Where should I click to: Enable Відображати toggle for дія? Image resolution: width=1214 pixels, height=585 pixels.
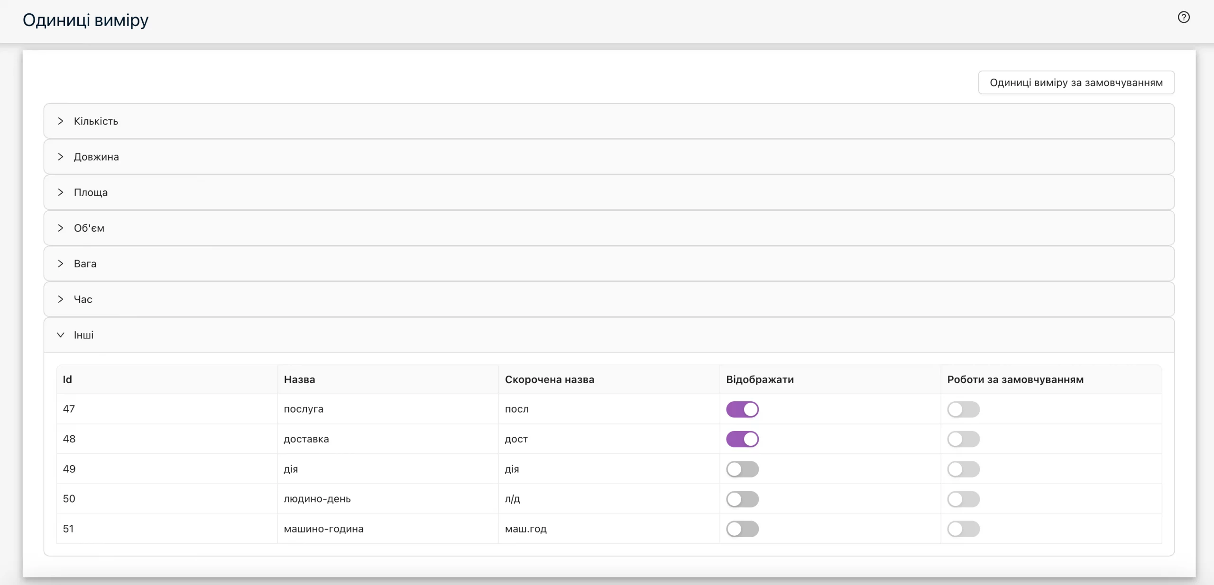tap(742, 469)
